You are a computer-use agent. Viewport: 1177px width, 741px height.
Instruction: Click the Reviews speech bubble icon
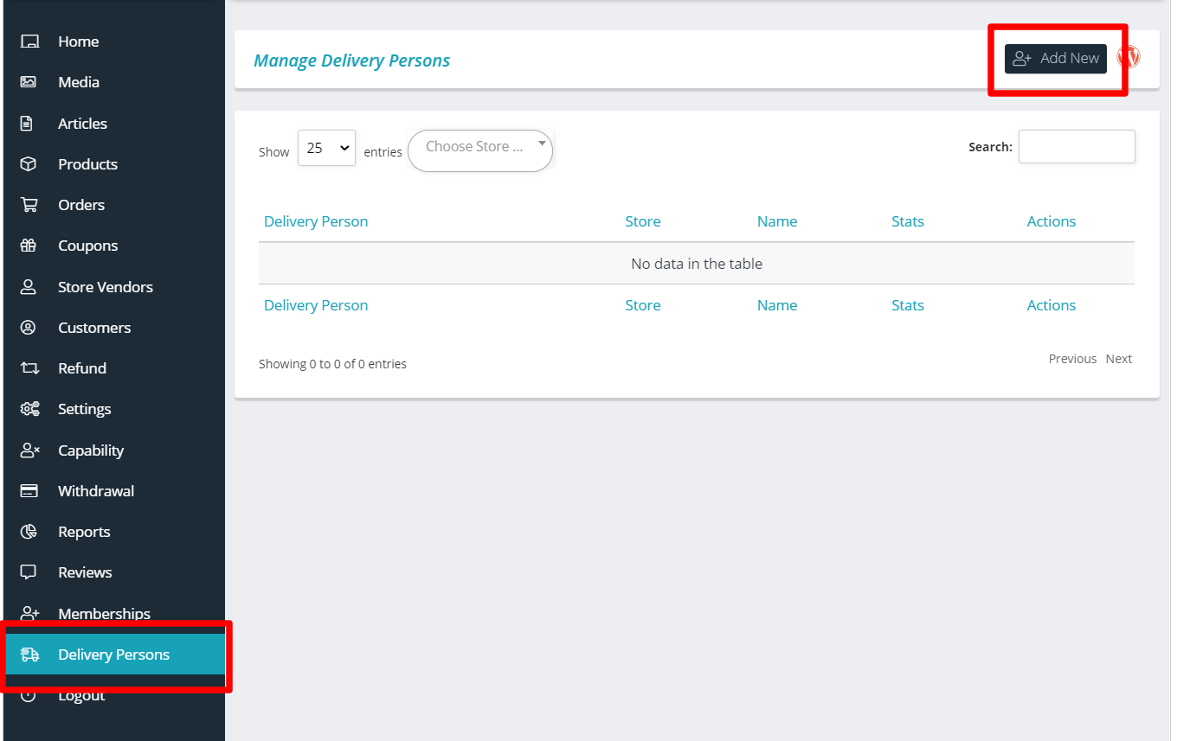click(29, 572)
